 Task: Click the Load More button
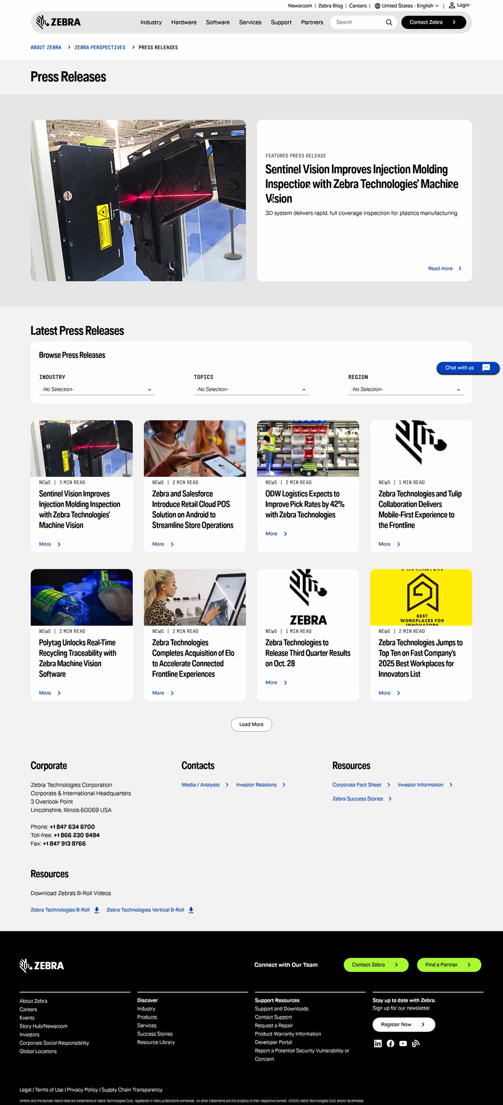pos(251,725)
